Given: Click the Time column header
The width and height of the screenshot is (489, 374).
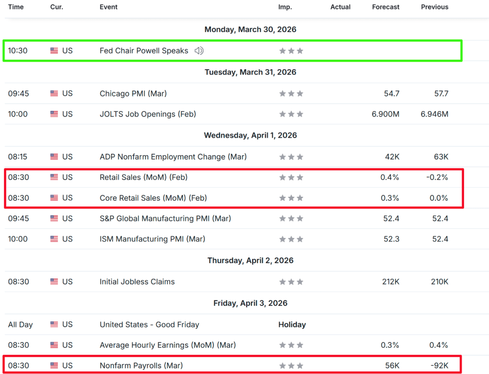Looking at the screenshot, I should coord(16,7).
